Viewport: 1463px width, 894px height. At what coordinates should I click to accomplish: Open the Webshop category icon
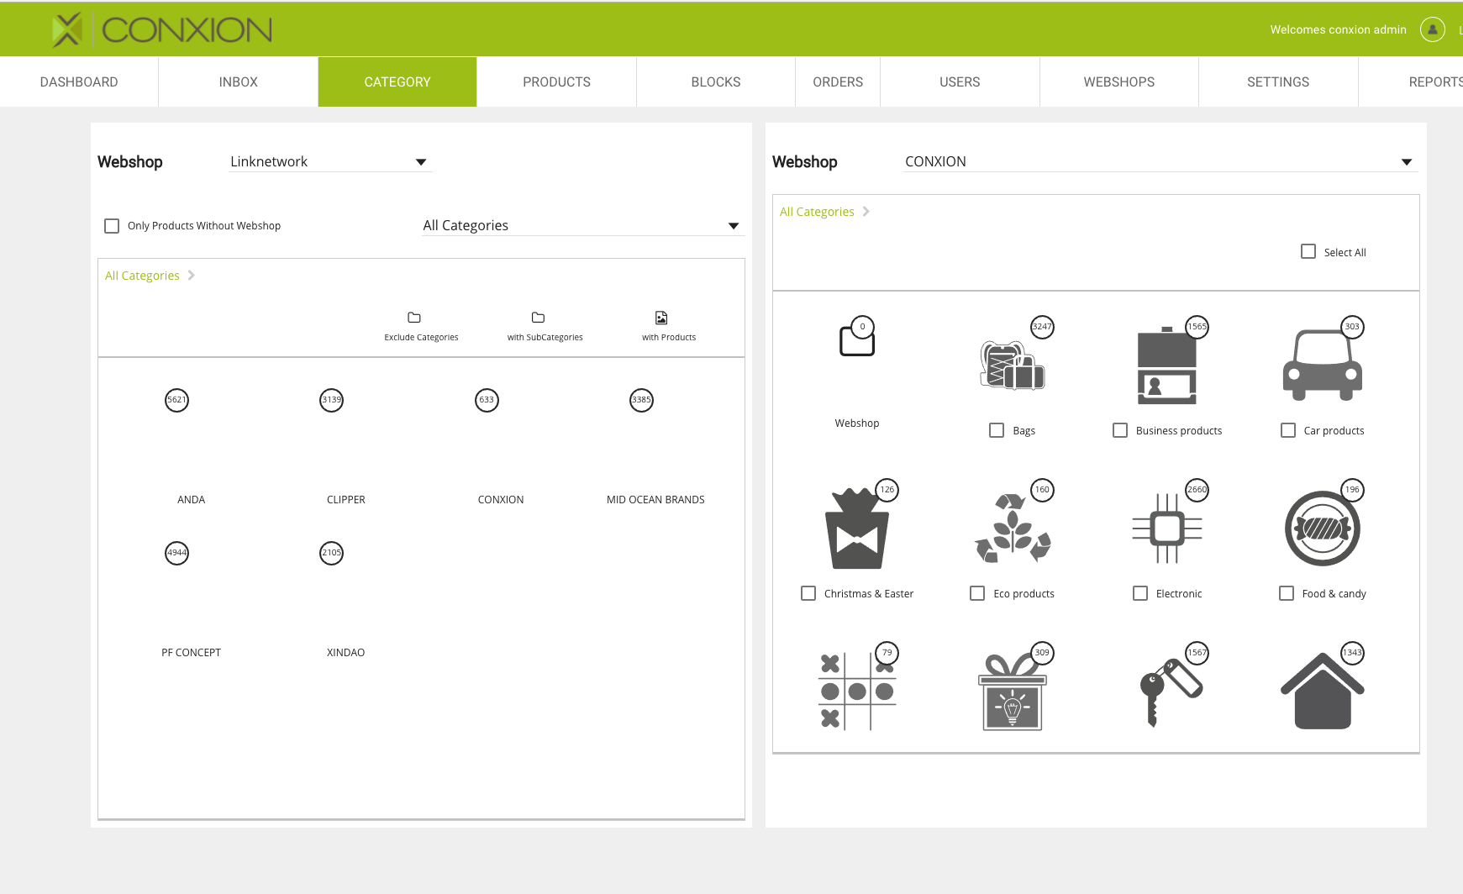click(857, 340)
